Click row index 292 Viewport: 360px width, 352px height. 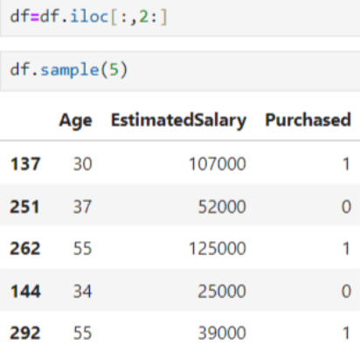click(x=25, y=333)
